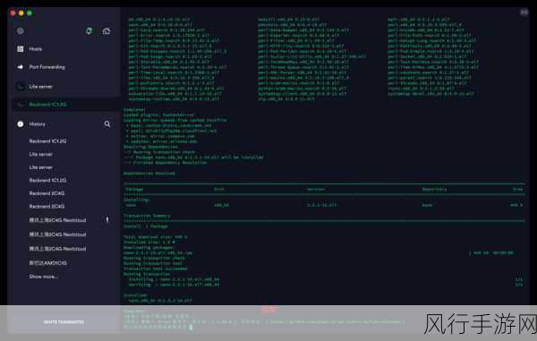Image resolution: width=537 pixels, height=341 pixels.
Task: Select the History heading label
Action: click(38, 124)
